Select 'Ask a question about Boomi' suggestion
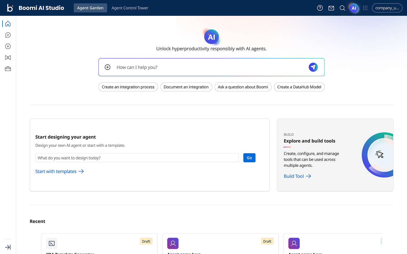Screen dimensions: 407x254 coord(243,87)
